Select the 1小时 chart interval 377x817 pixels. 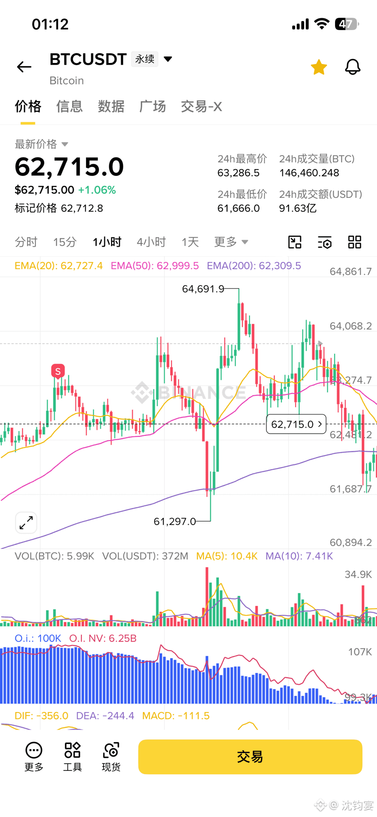pyautogui.click(x=107, y=242)
